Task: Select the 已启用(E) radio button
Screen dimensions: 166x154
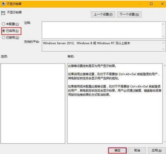Action: (x=4, y=31)
